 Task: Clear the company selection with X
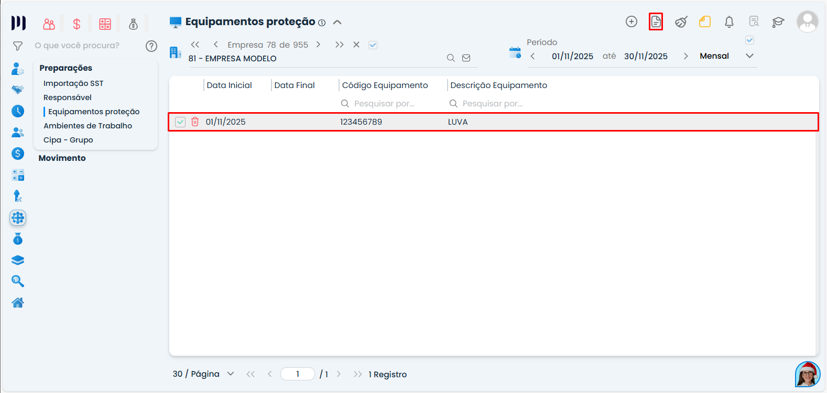[x=356, y=45]
